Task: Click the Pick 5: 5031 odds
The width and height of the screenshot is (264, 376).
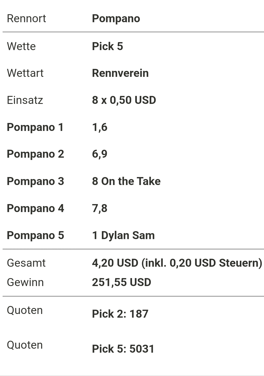Action: 123,349
